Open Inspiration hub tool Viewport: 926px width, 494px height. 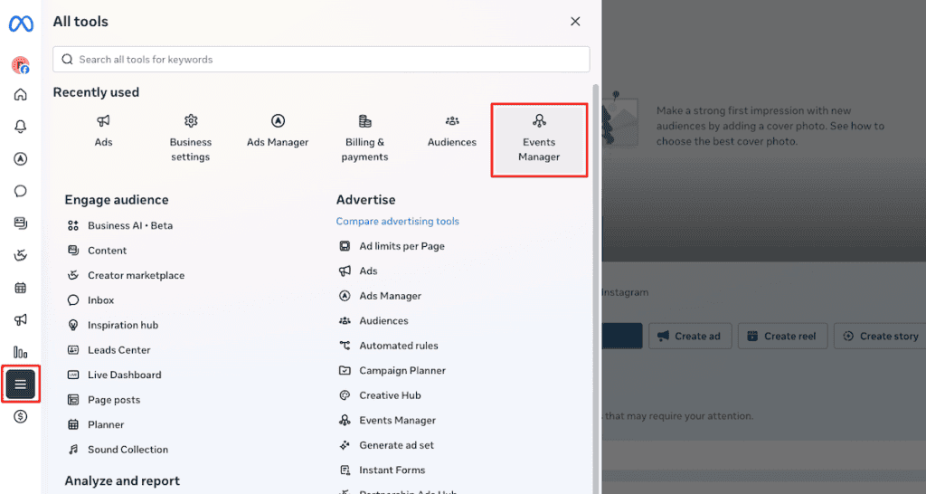[113, 325]
